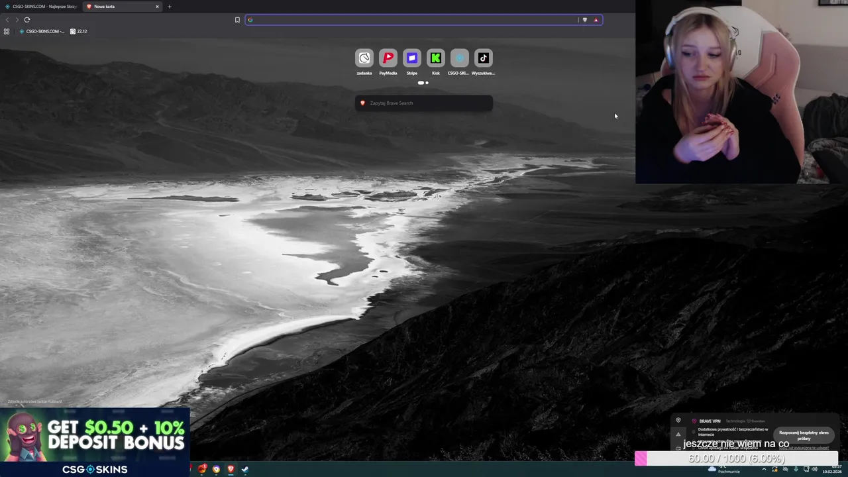Start the free Brave VPN trial

click(804, 435)
